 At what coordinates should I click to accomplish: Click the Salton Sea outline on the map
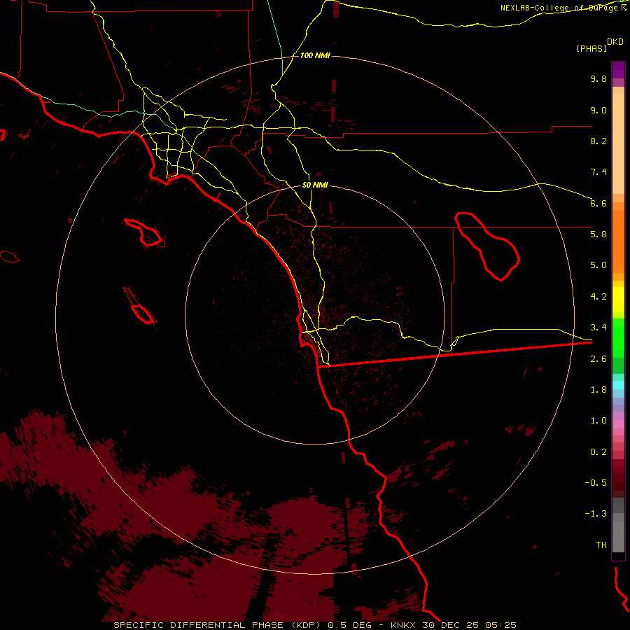point(487,246)
